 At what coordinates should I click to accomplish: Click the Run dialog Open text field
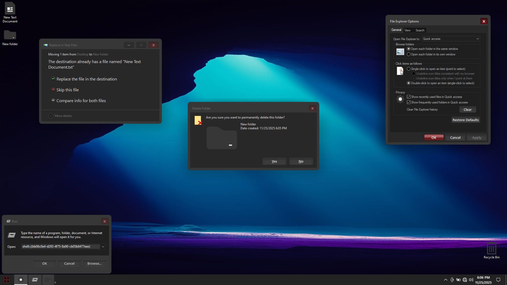click(x=60, y=247)
